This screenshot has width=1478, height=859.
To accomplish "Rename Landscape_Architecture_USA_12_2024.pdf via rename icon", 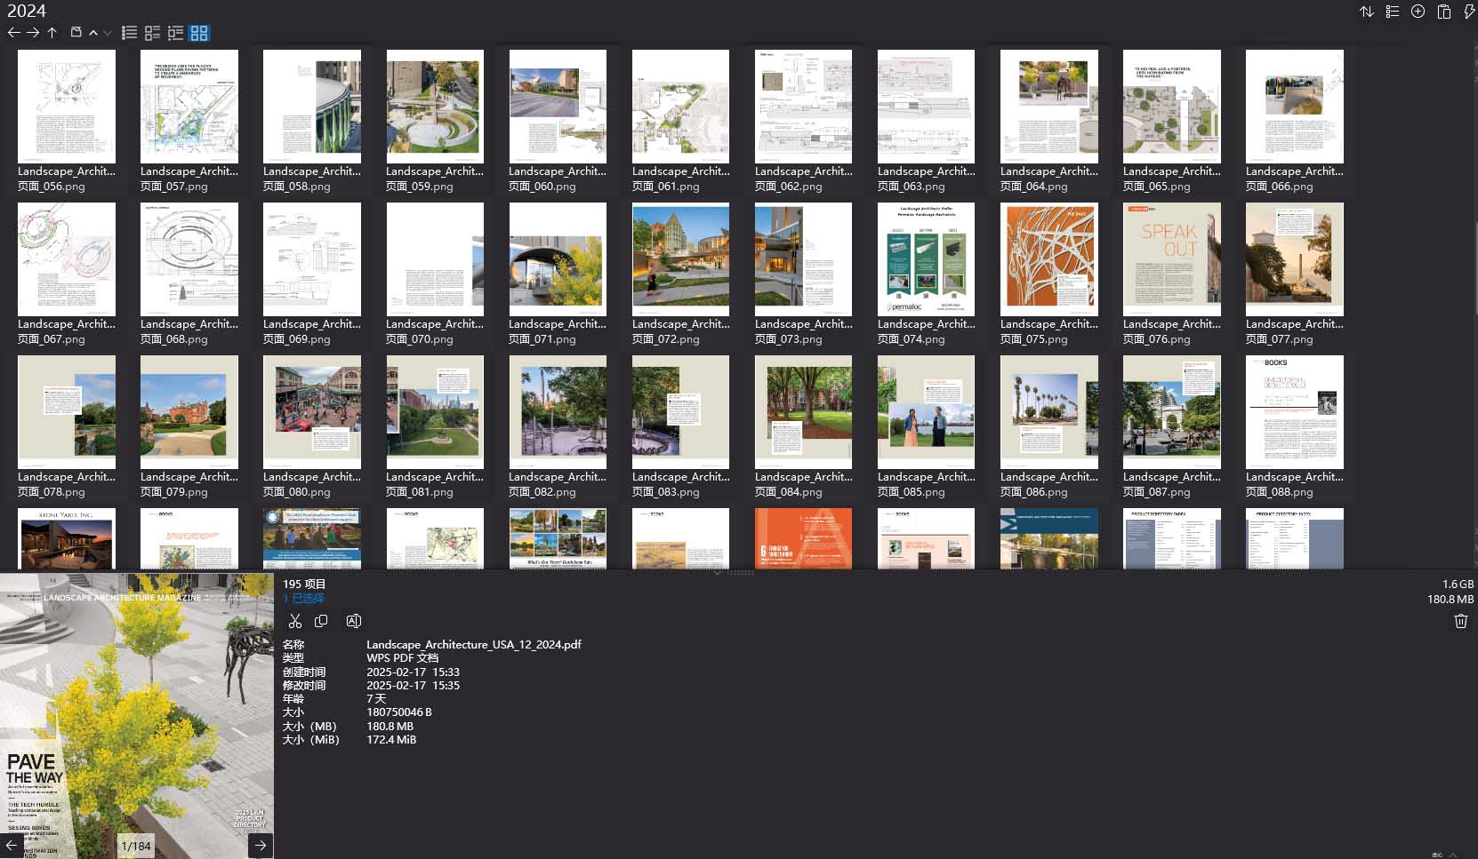I will coord(353,621).
